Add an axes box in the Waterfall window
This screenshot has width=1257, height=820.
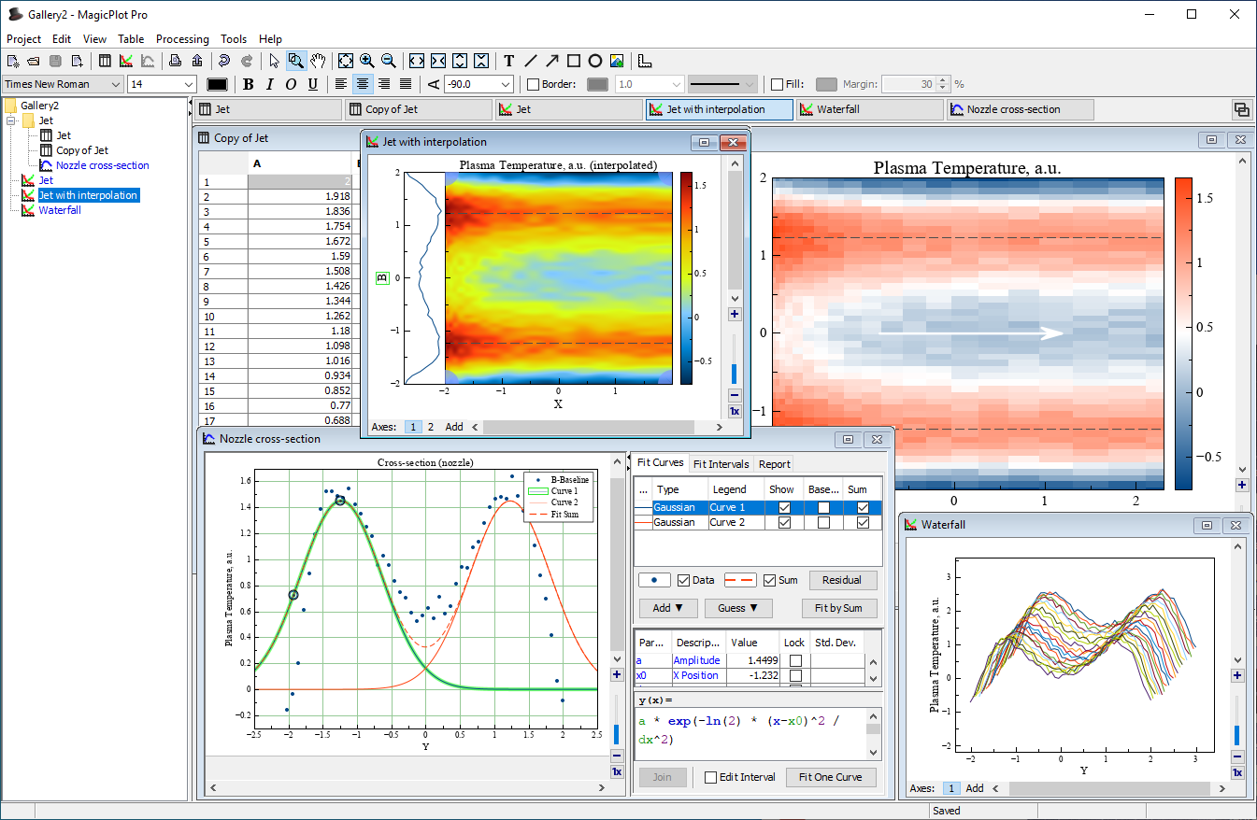pos(975,788)
